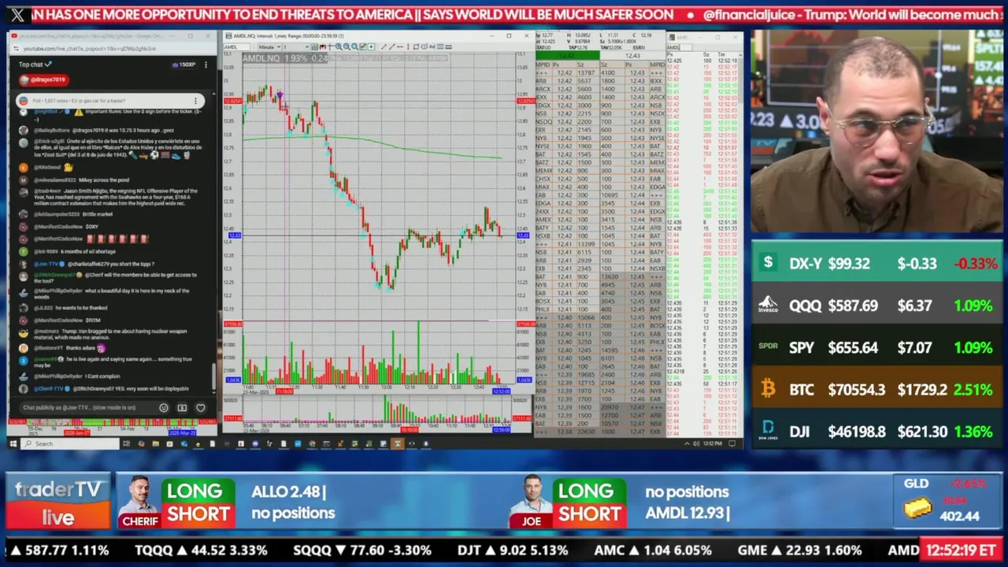Screen dimensions: 1008x567
Task: Click the @dragos7019 red pinned chip
Action: (43, 80)
